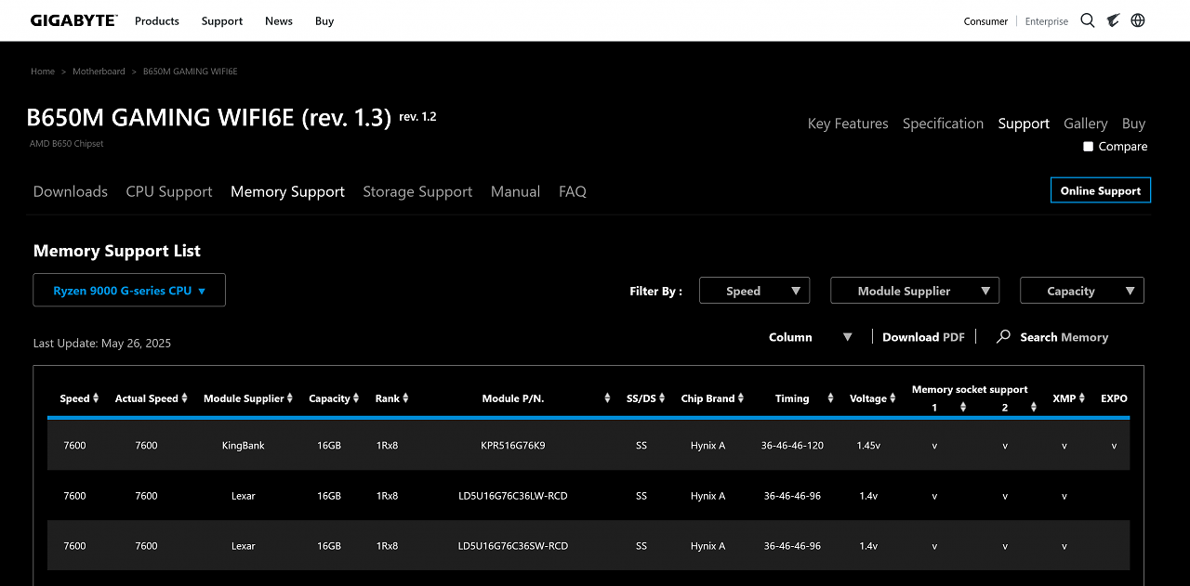Open the search magnifier icon in header
Image resolution: width=1190 pixels, height=586 pixels.
[1088, 20]
